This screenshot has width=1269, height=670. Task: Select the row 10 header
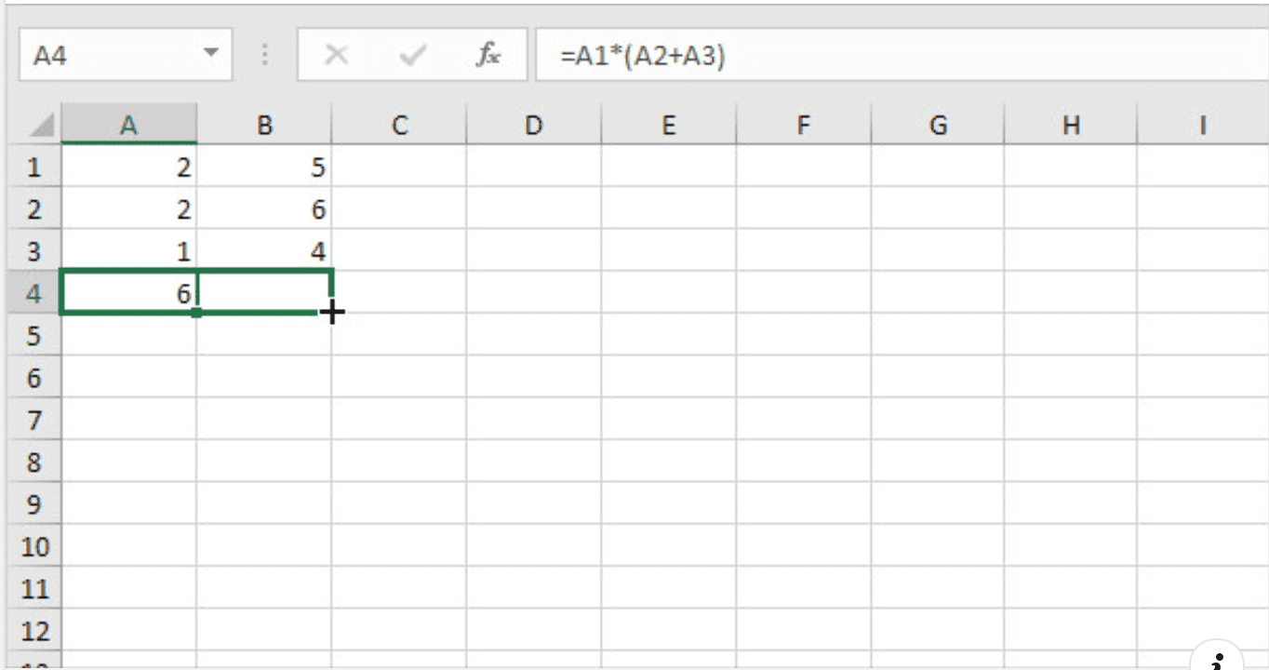tap(34, 546)
